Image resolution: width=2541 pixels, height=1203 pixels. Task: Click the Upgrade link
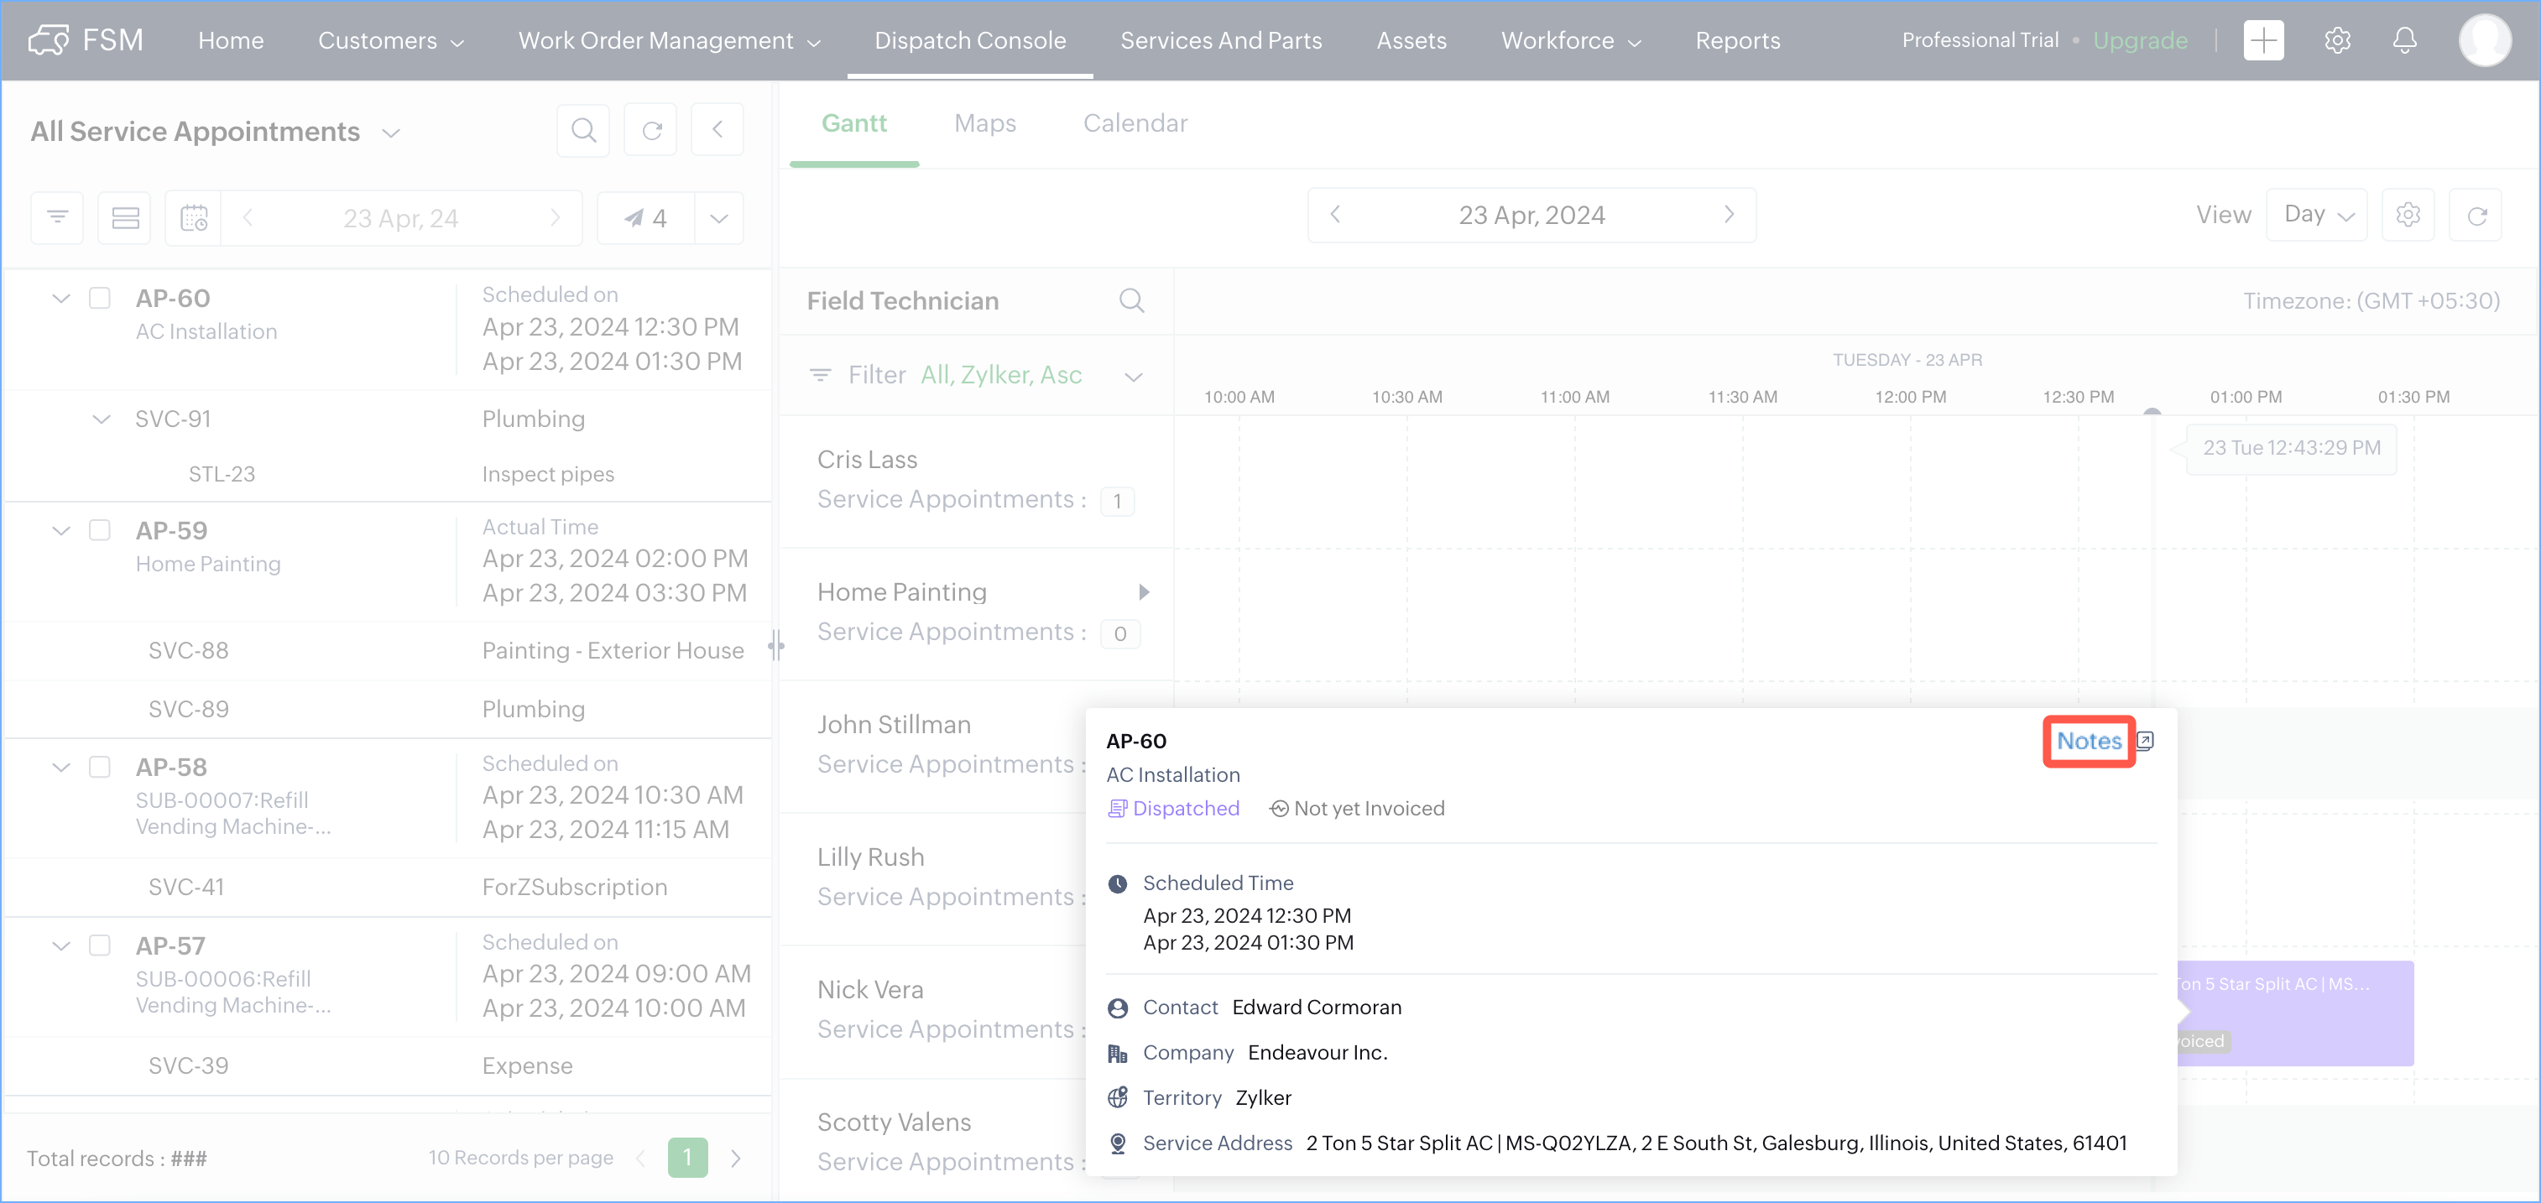point(2140,40)
